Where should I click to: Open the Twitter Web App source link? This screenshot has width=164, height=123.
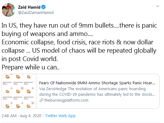[60, 116]
